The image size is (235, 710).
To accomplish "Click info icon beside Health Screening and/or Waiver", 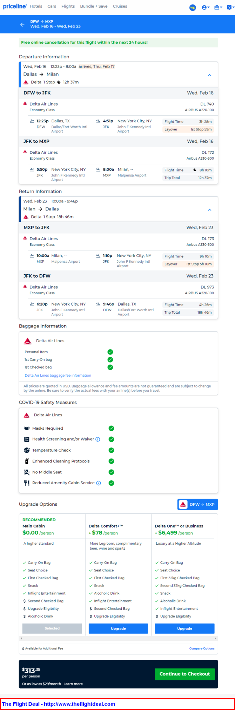I will click(x=98, y=439).
